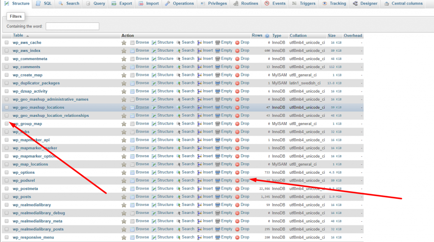The height and width of the screenshot is (242, 434).
Task: Click the Drop link for wp_links row
Action: click(245, 132)
